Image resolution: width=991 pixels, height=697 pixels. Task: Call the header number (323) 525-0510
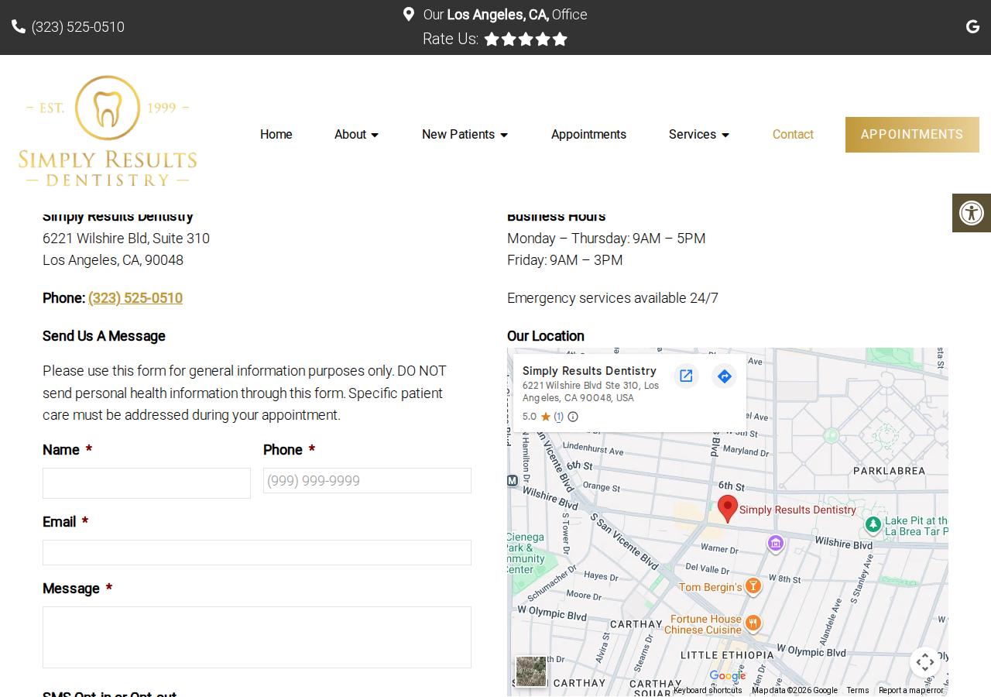78,27
